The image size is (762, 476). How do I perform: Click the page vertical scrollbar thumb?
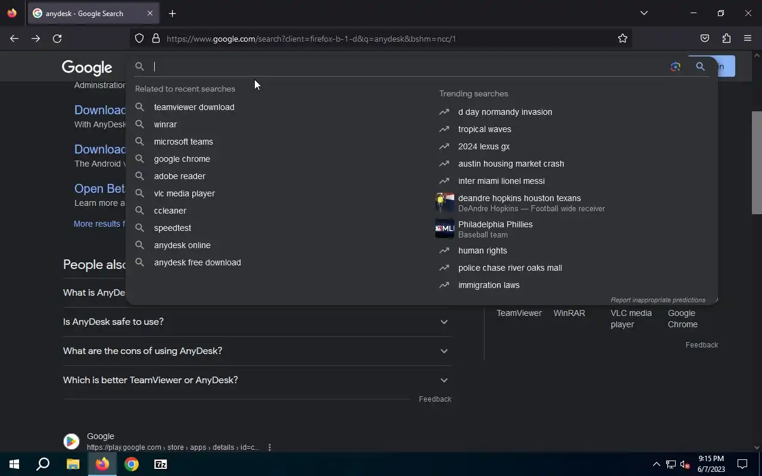pos(757,162)
